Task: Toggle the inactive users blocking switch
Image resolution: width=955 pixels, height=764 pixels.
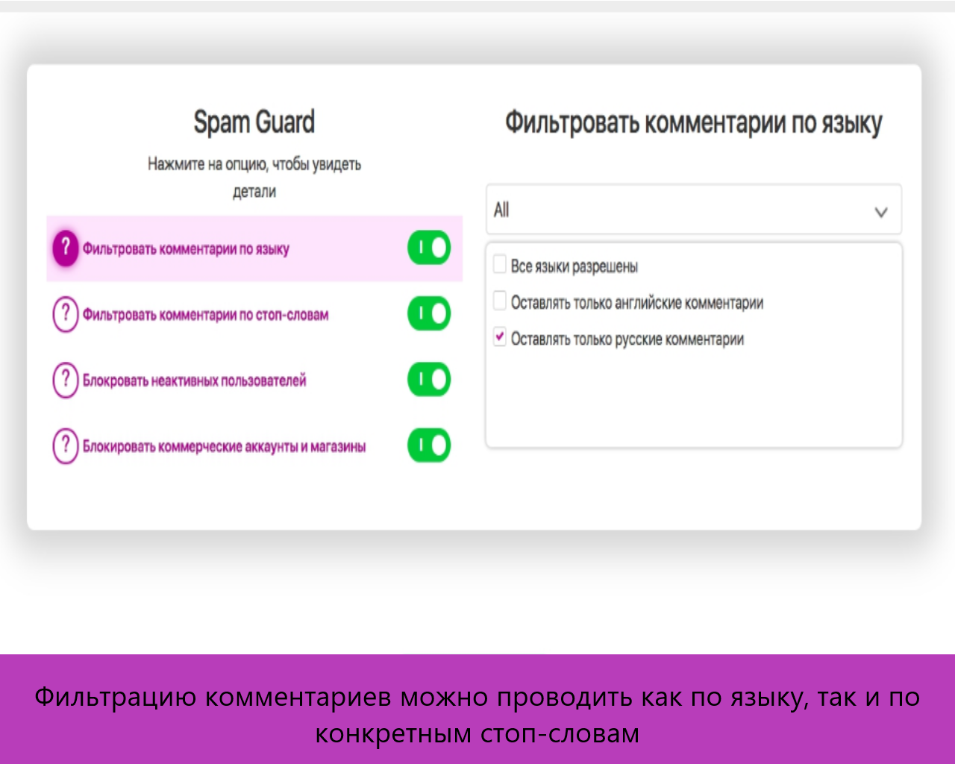Action: point(429,380)
